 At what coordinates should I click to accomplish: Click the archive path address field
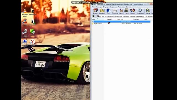pos(125,16)
